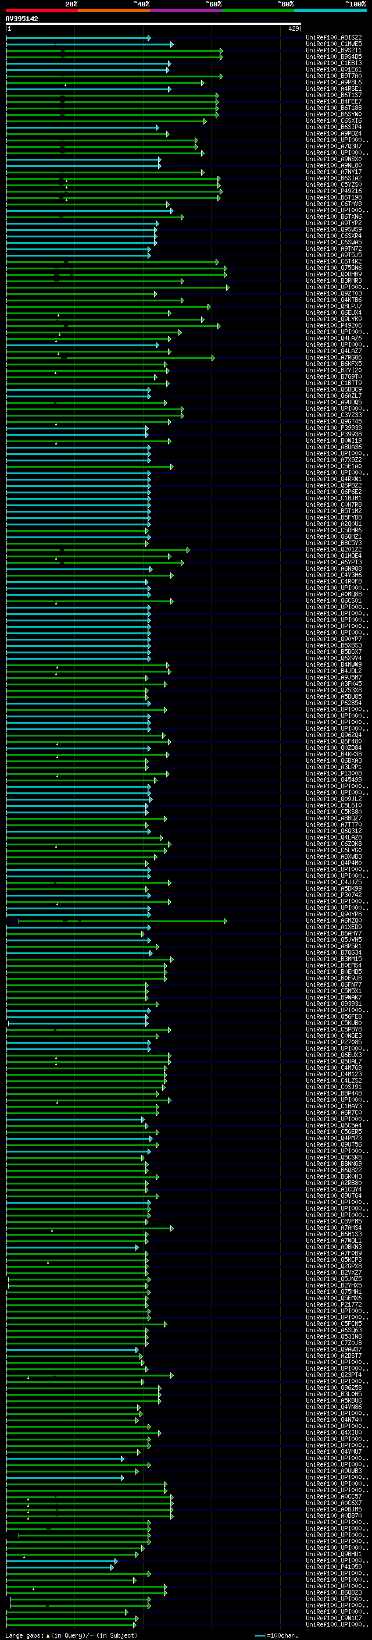The width and height of the screenshot is (372, 1640).
Task: Click the UniRef100_A7RG86 label
Action: pyautogui.click(x=334, y=358)
